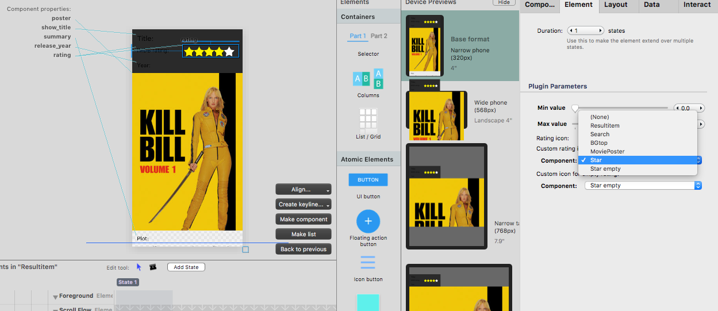The image size is (718, 311).
Task: Choose BGtop in the component dropdown
Action: pyautogui.click(x=638, y=143)
